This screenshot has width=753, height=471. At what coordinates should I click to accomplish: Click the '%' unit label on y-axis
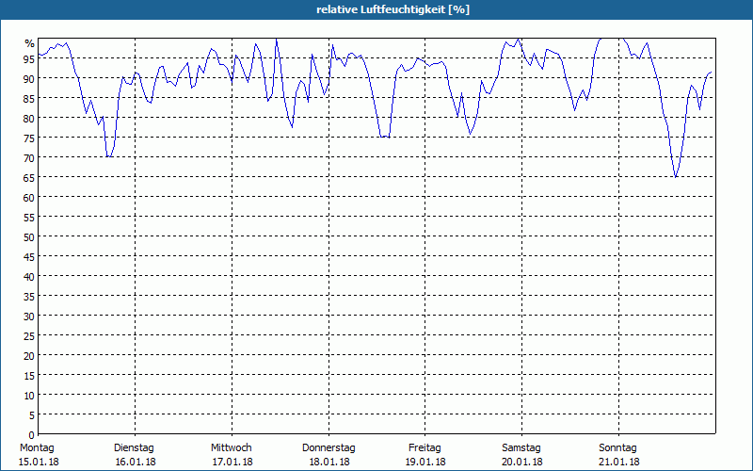click(30, 43)
